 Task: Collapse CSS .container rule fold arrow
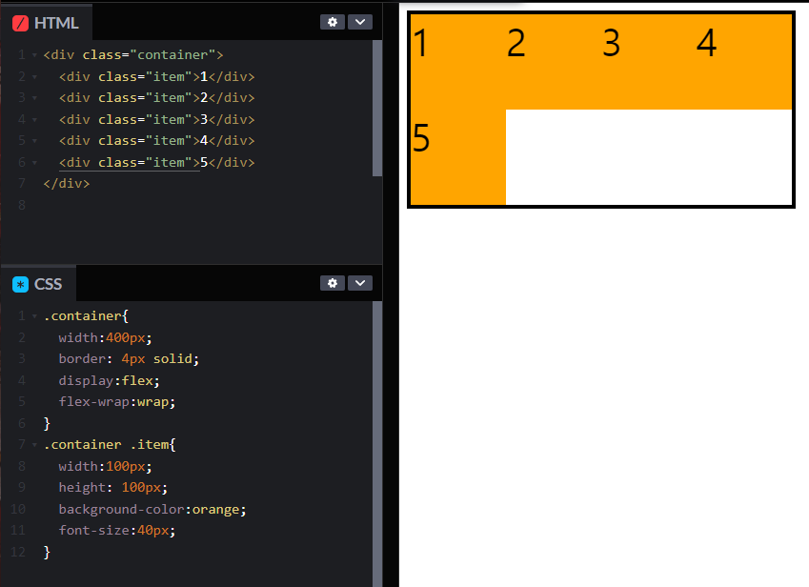(x=34, y=316)
